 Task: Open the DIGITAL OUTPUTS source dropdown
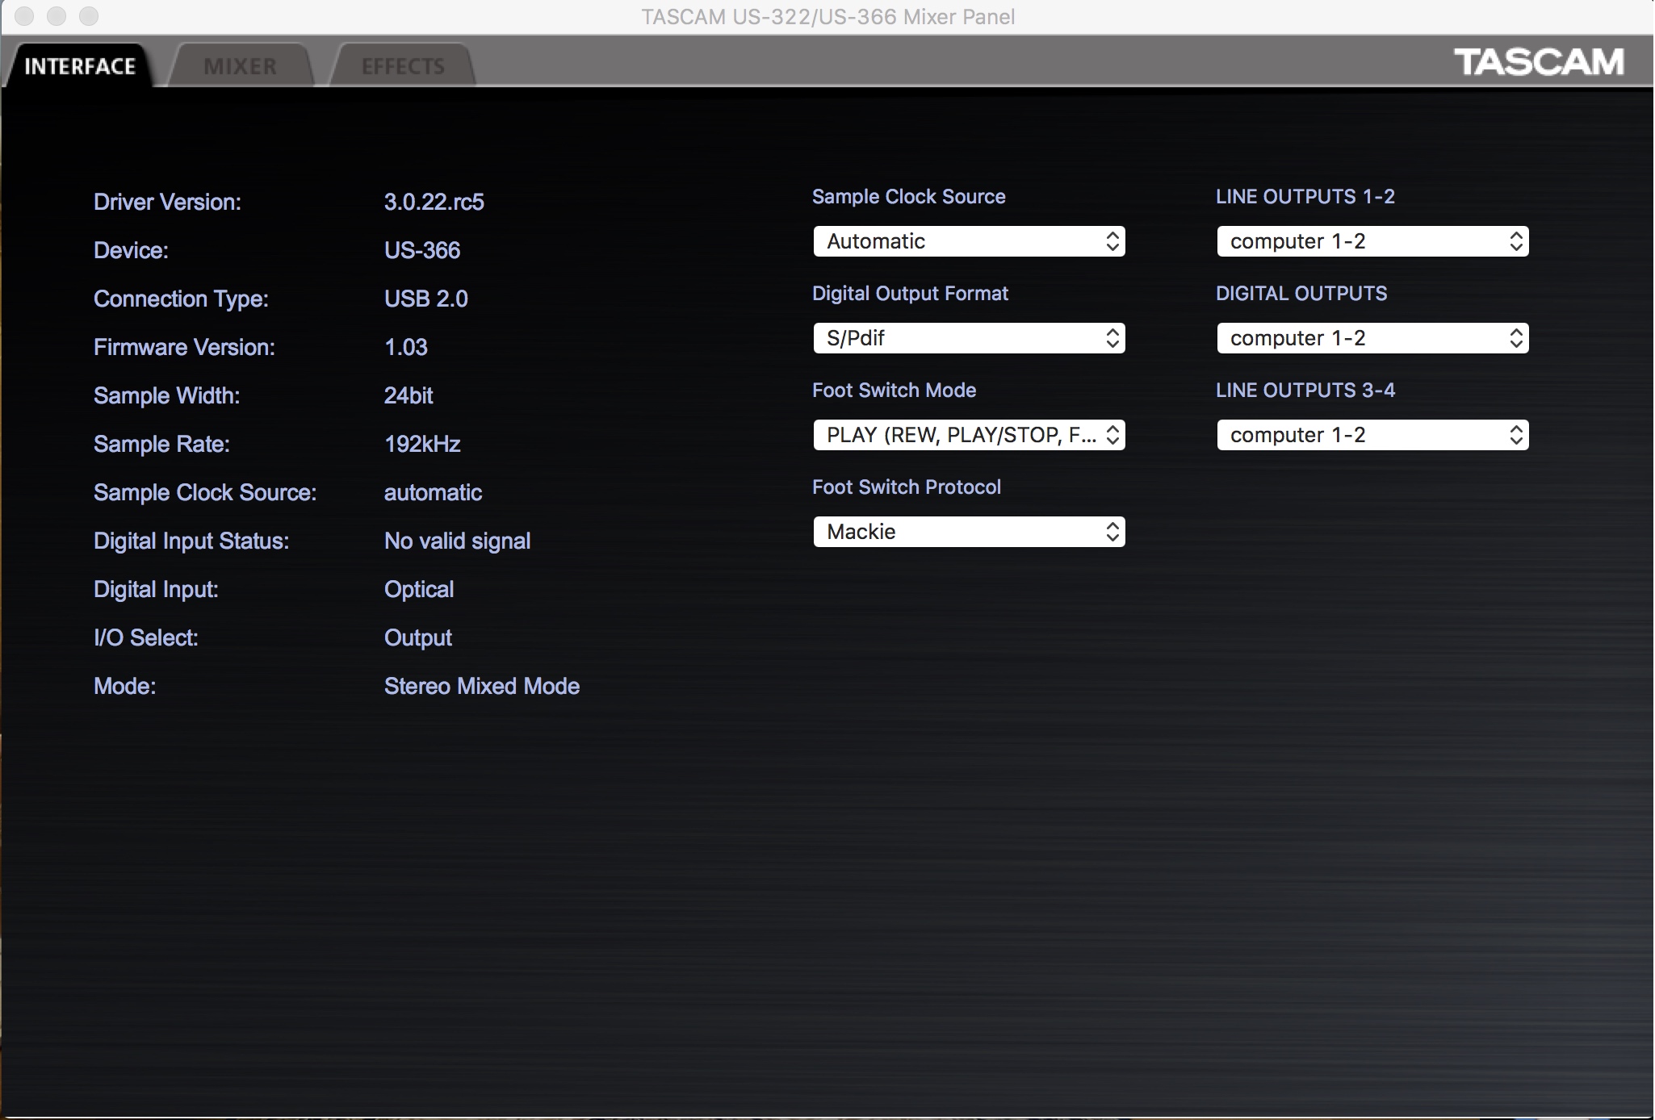pos(1372,338)
